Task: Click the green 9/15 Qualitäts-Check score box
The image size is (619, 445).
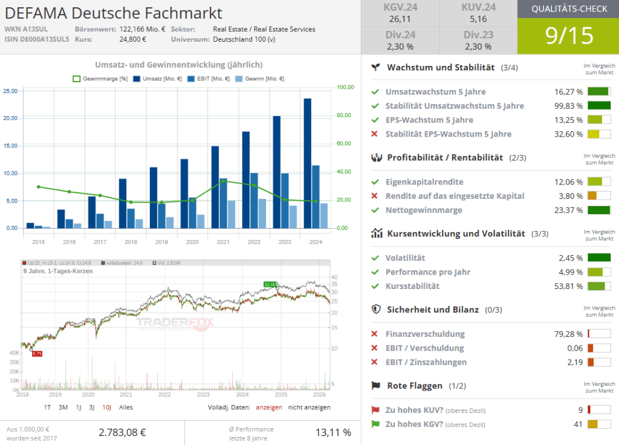Action: pyautogui.click(x=568, y=36)
